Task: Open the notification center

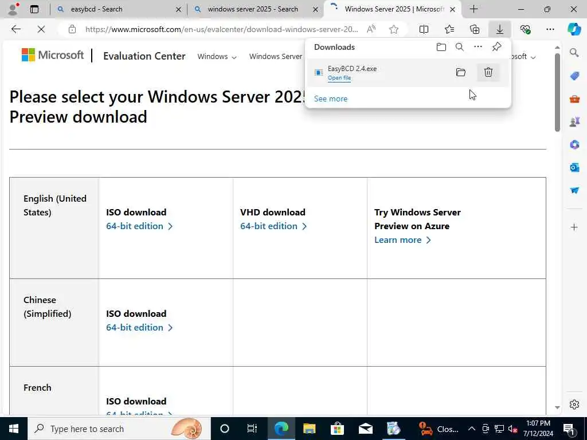Action: 569,429
